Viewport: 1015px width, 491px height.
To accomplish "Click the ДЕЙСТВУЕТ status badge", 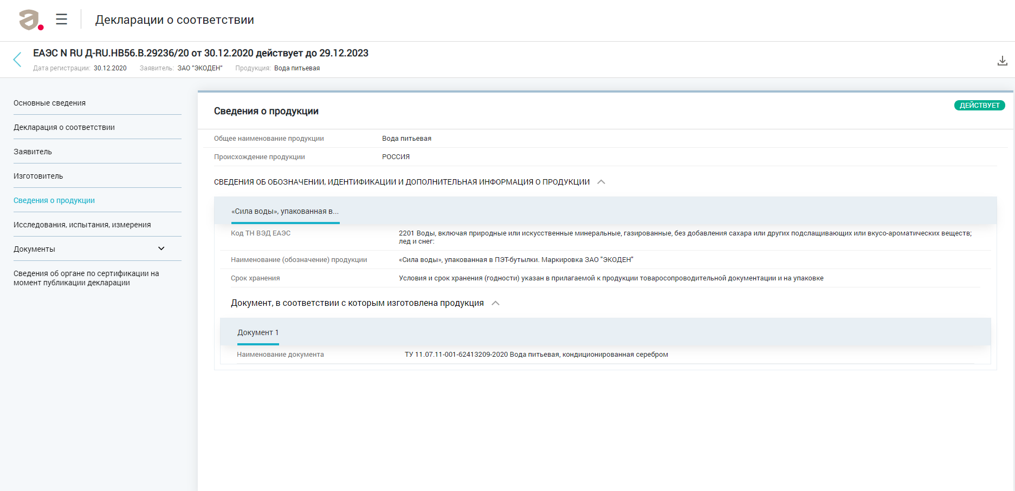I will 979,106.
